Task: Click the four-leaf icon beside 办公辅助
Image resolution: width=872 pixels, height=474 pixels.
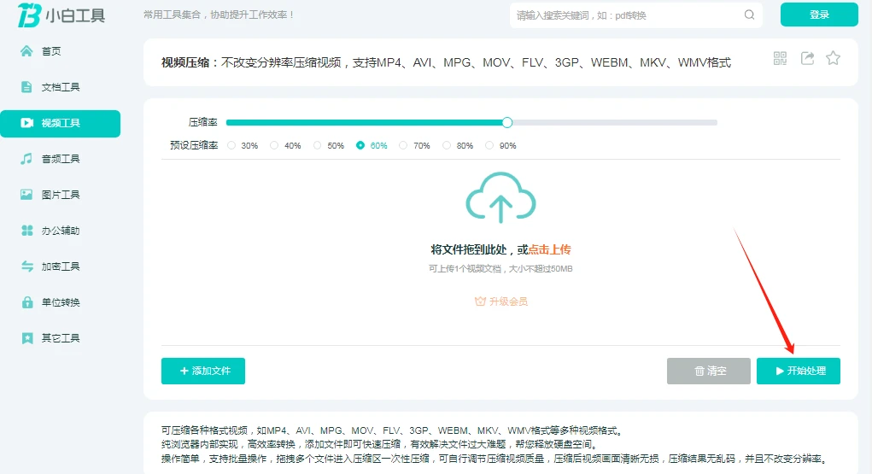Action: 26,231
